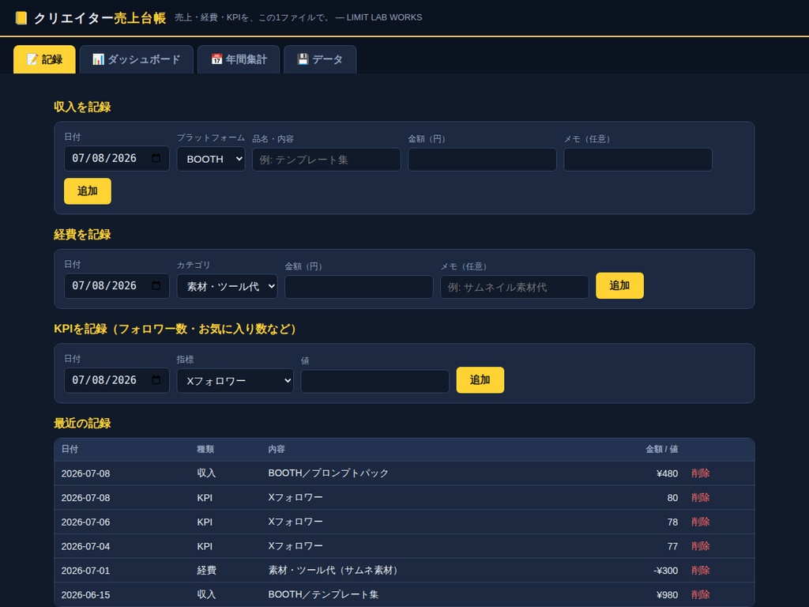Click the yellow ledger book icon in header
This screenshot has width=809, height=607.
[21, 18]
